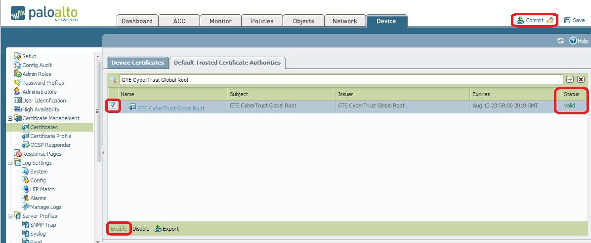Collapse the Server Profiles tree node

(x=10, y=216)
